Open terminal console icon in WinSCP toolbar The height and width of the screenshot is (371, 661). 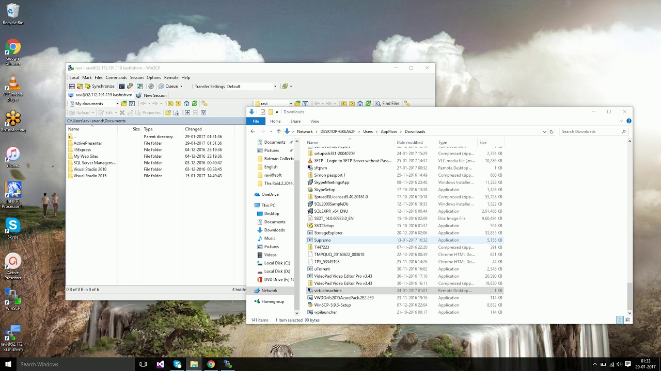121,86
